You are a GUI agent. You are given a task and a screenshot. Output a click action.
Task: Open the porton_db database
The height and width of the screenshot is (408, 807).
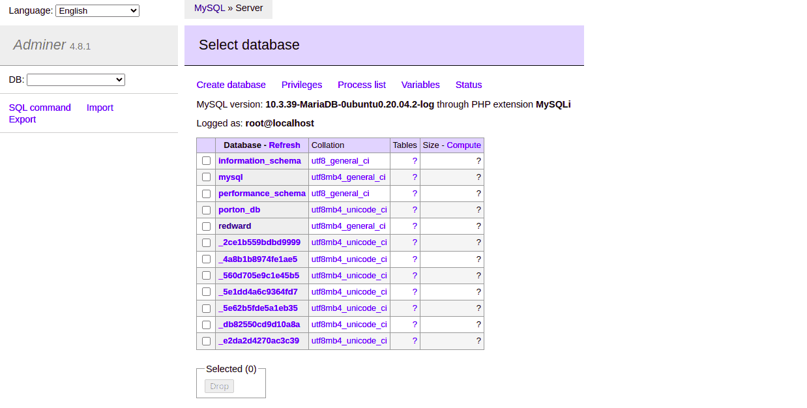tap(239, 210)
